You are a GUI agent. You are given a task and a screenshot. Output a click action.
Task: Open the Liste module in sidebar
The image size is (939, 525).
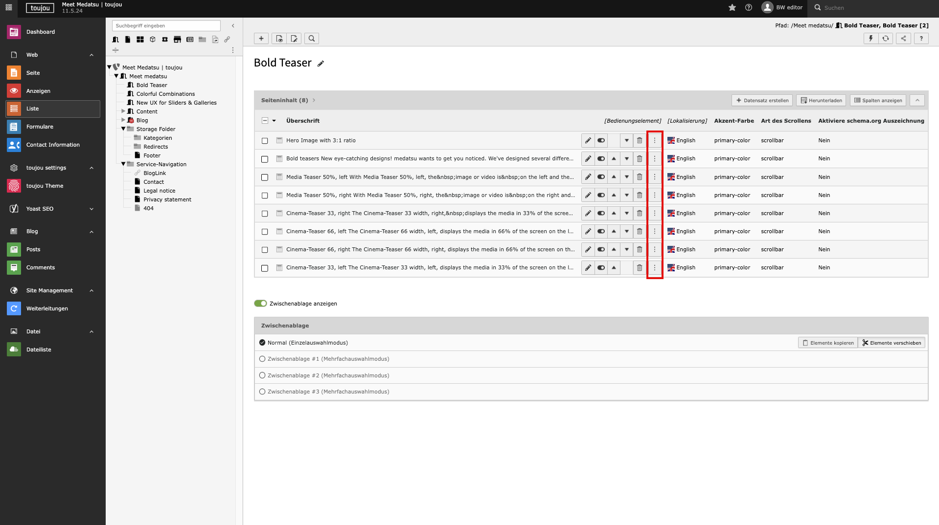coord(53,109)
